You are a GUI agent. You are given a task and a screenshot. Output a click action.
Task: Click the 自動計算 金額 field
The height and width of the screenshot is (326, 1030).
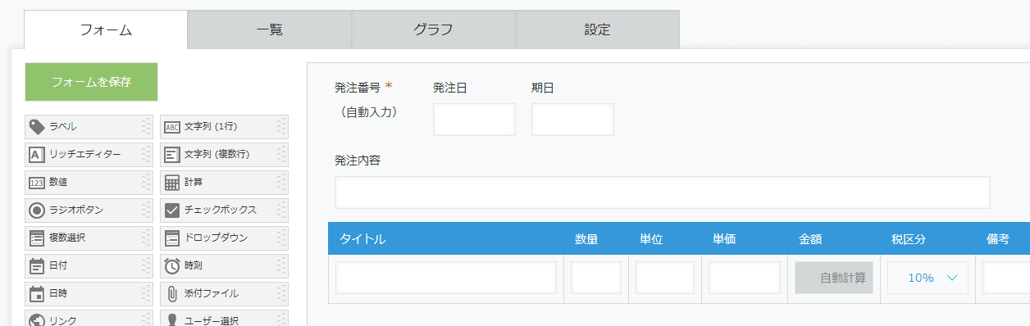[833, 278]
